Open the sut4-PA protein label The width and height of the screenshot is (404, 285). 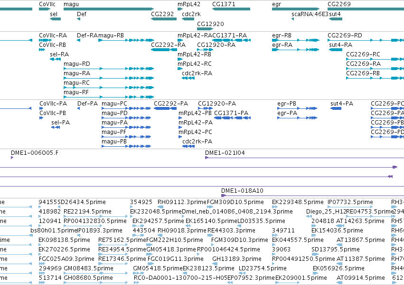(x=342, y=104)
